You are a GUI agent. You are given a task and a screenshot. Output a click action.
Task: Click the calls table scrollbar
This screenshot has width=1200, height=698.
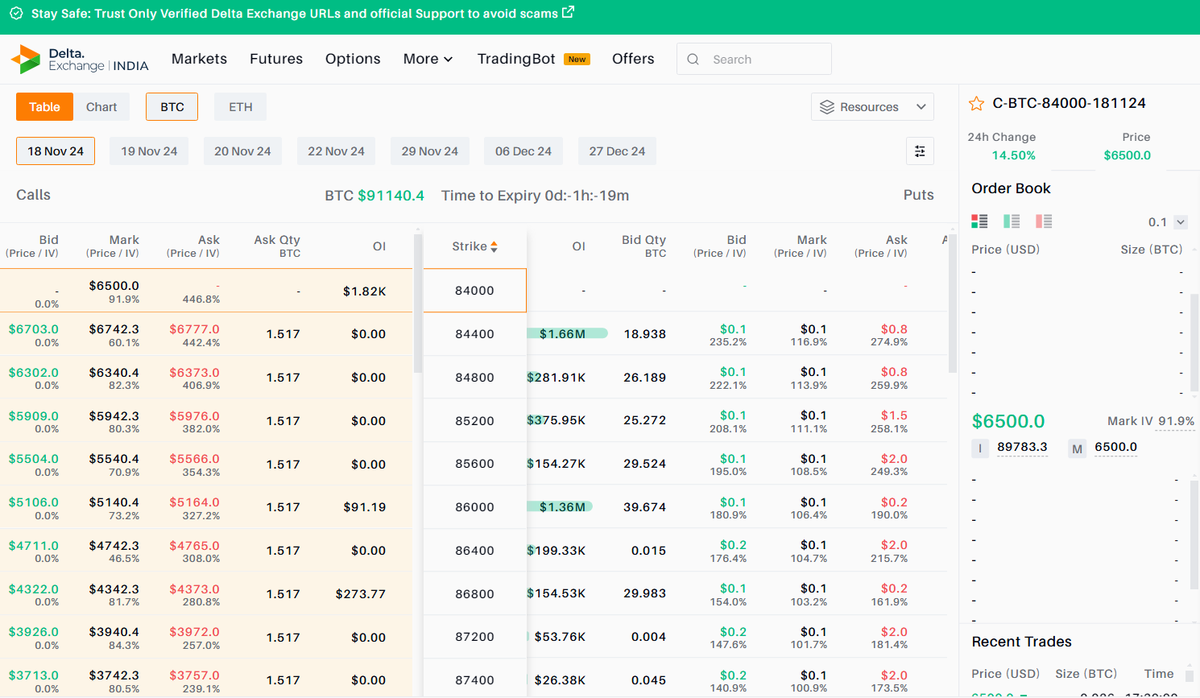click(417, 304)
